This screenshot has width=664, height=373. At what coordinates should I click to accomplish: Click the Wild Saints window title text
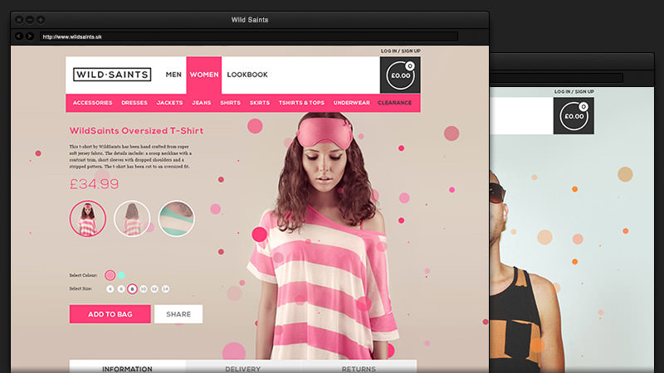[250, 19]
